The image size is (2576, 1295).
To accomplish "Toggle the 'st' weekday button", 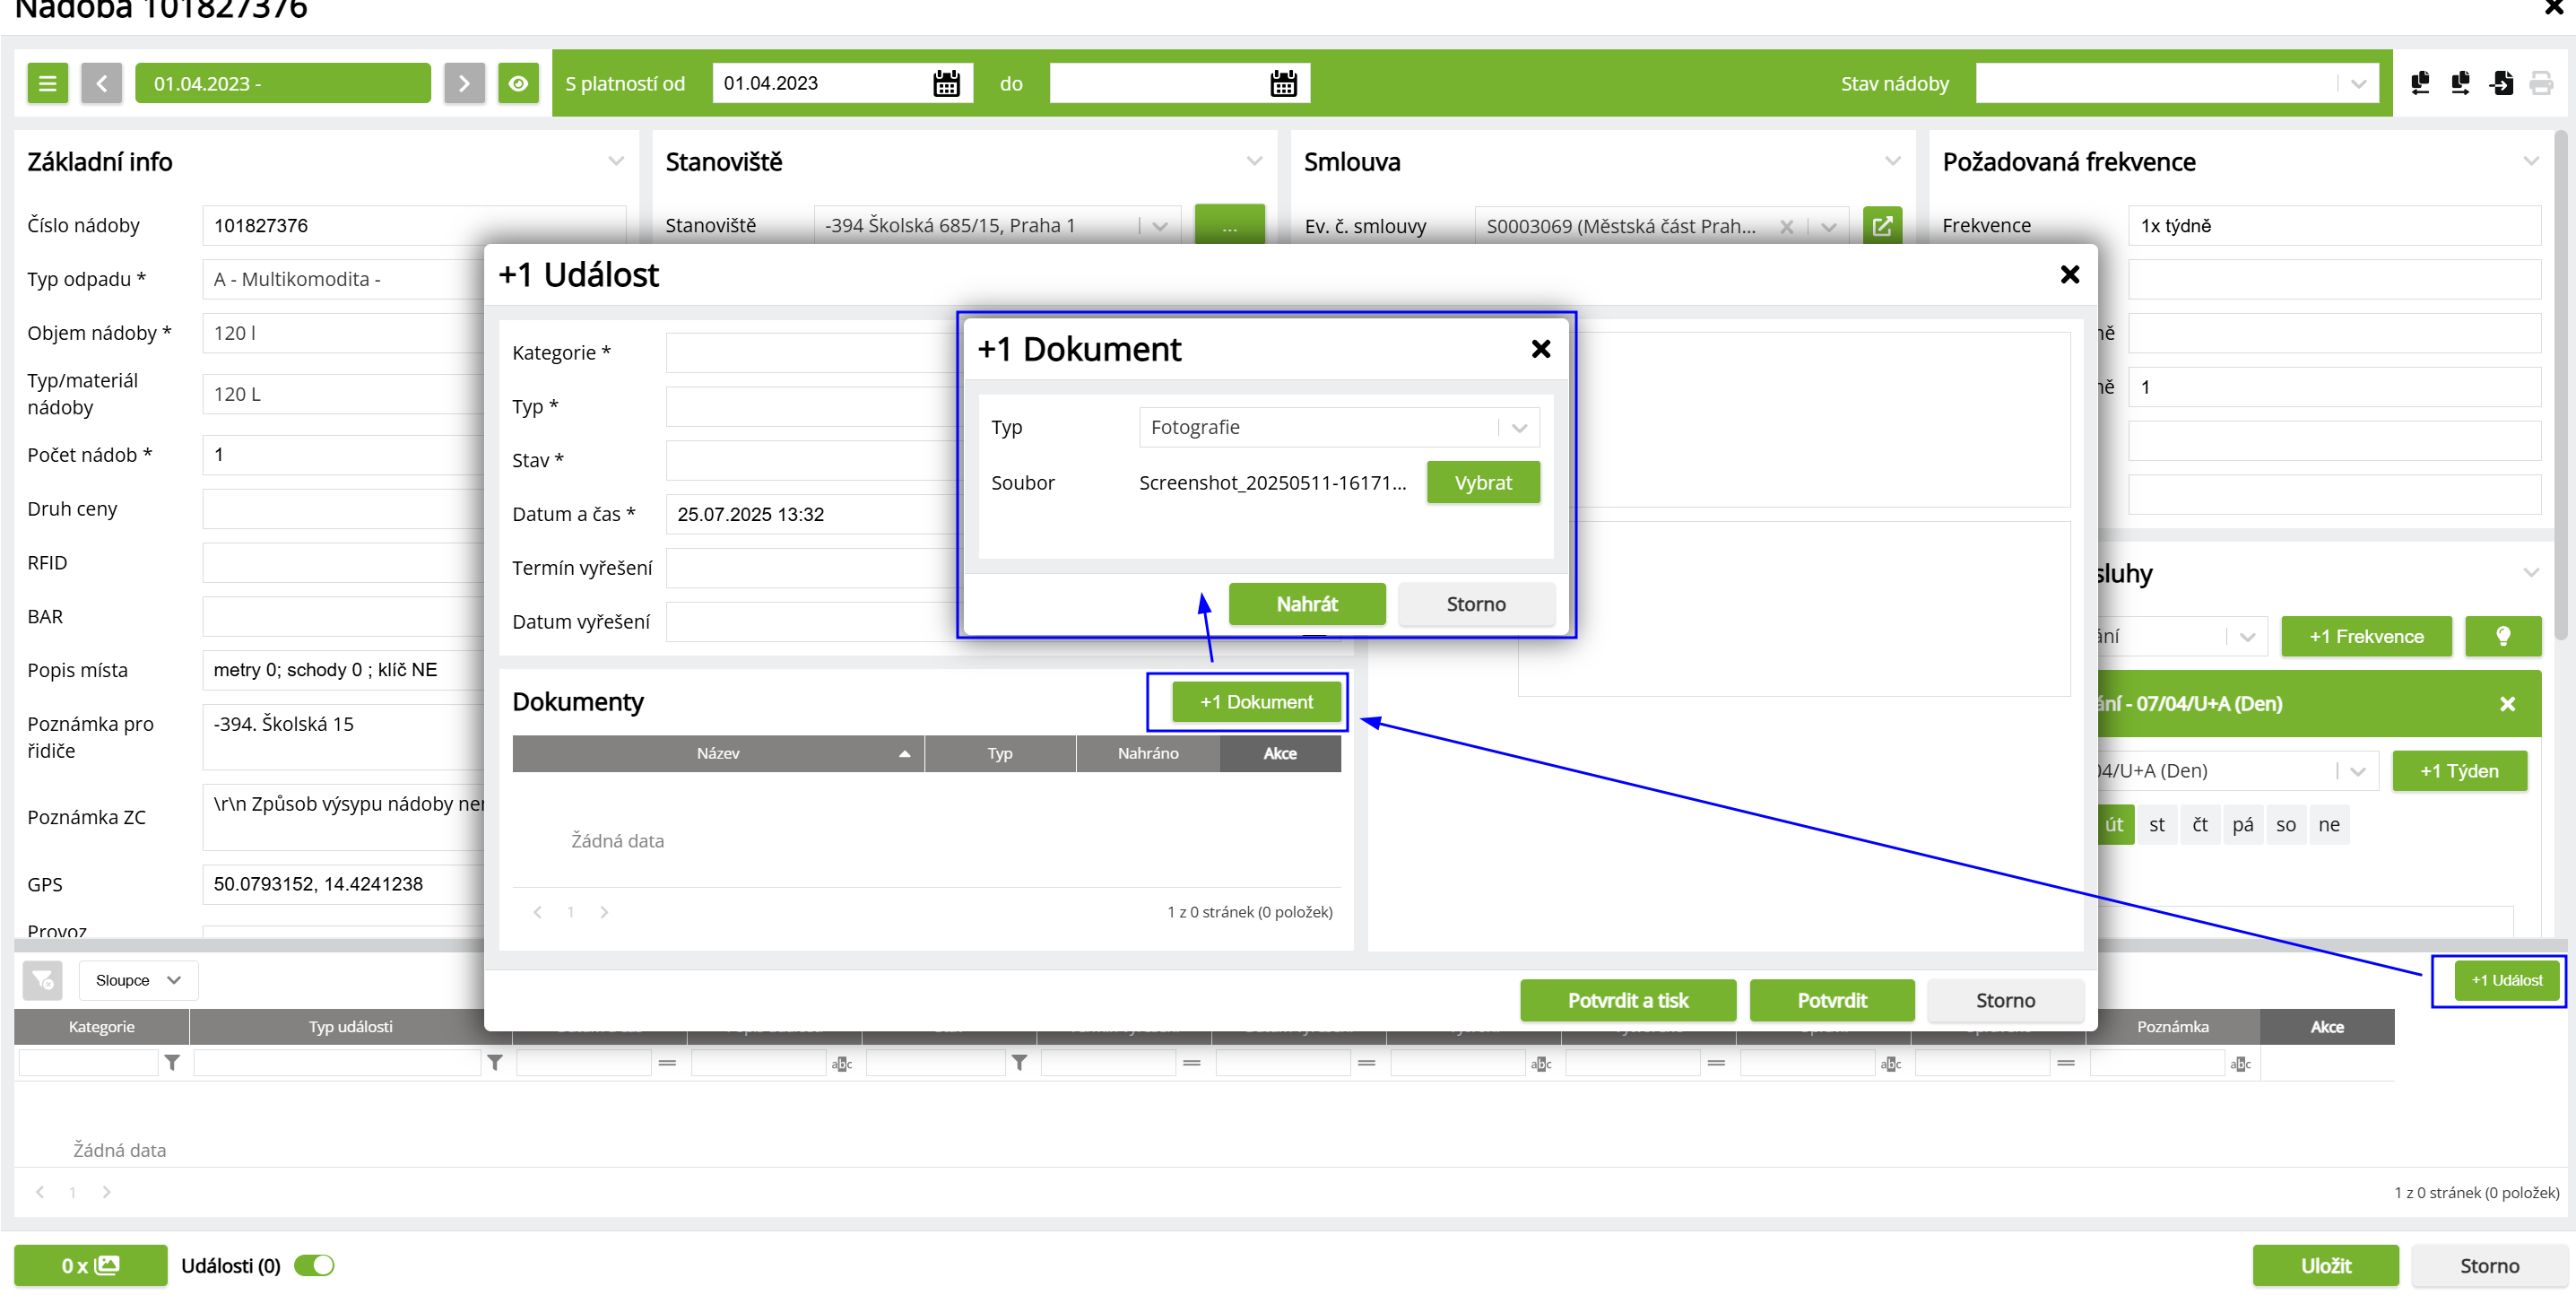I will (x=2156, y=825).
